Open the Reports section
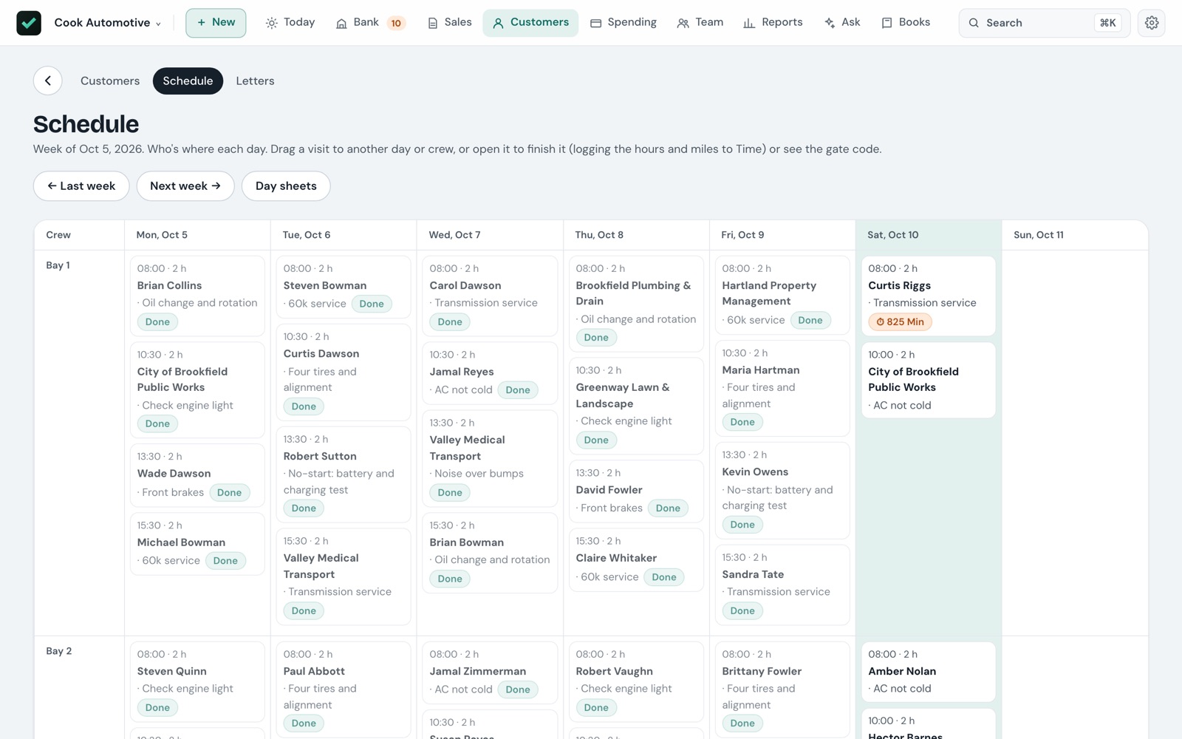 [x=773, y=23]
